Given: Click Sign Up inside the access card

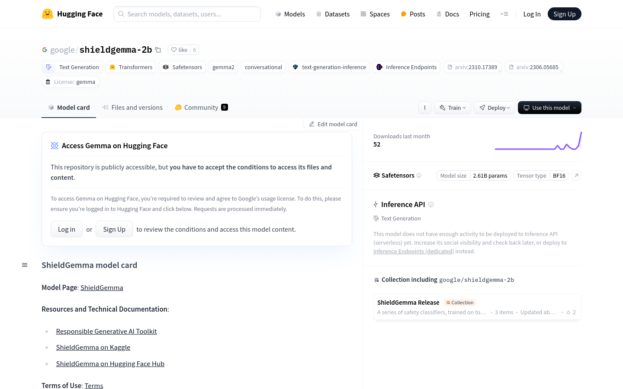Looking at the screenshot, I should [114, 229].
